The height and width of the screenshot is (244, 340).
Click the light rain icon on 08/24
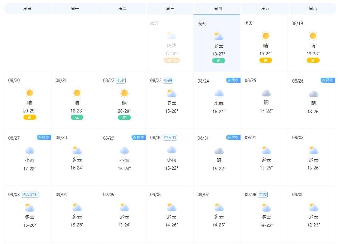tap(219, 93)
